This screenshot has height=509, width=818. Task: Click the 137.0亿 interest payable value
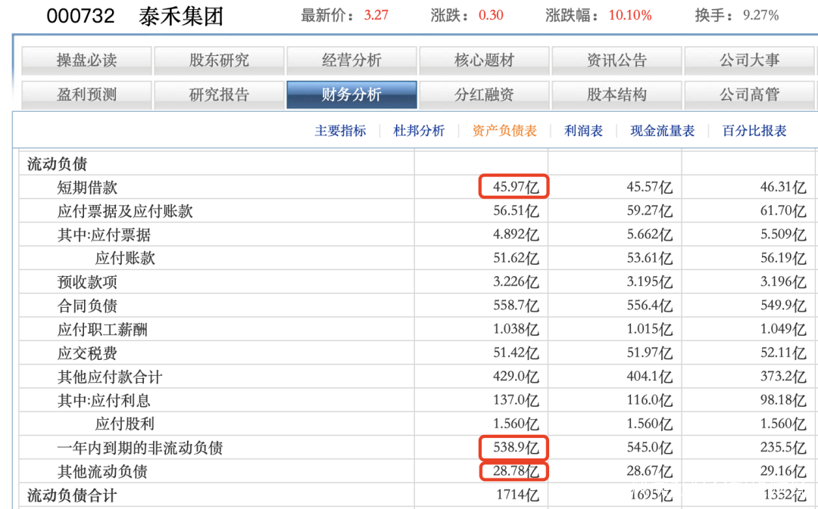tap(516, 400)
